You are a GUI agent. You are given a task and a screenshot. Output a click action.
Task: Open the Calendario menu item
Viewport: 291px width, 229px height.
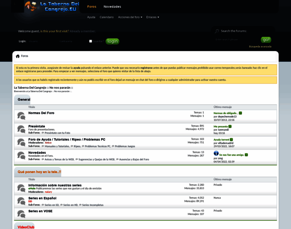coord(106,17)
